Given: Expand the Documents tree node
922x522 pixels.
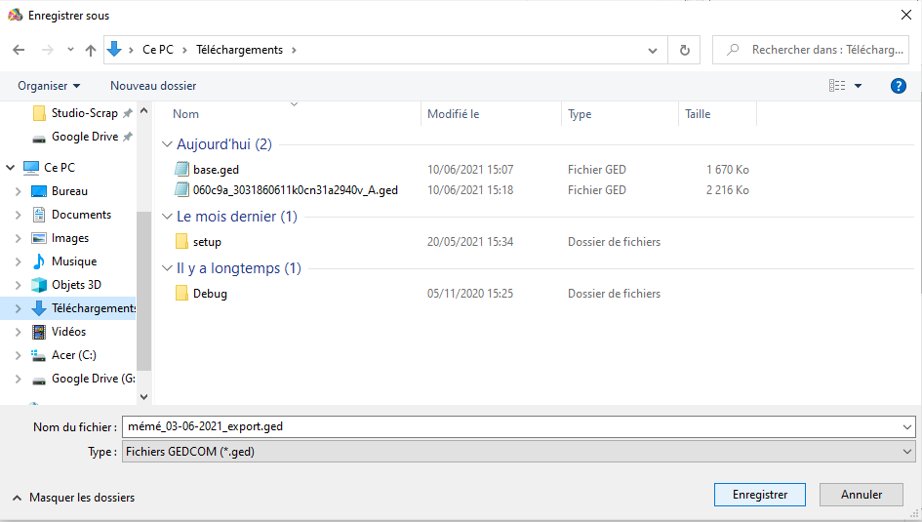Looking at the screenshot, I should 18,215.
